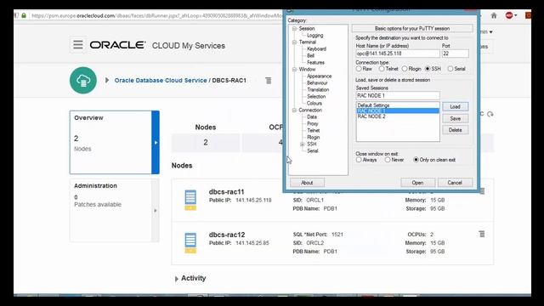Click the Load session button
This screenshot has height=306, width=544.
[456, 106]
